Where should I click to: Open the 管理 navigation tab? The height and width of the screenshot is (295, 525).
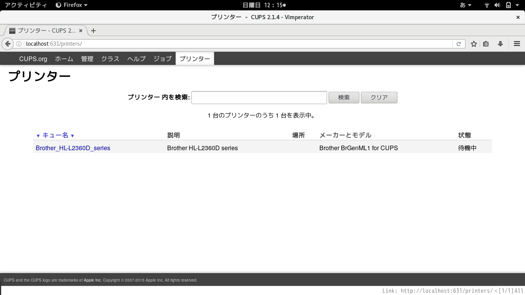click(87, 59)
